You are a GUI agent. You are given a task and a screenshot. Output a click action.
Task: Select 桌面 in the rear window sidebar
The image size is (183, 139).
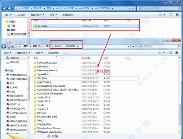pos(11,30)
